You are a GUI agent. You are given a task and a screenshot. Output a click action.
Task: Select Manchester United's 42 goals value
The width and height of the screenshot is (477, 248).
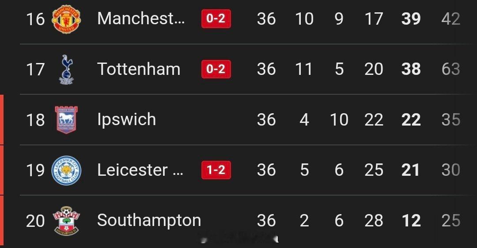point(451,19)
